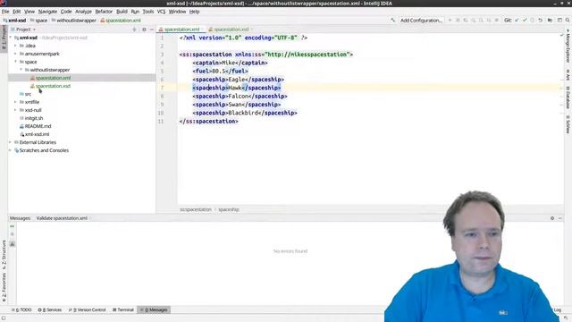Viewport: 572px width, 322px height.
Task: Click the Run play icon
Action: coord(450,20)
